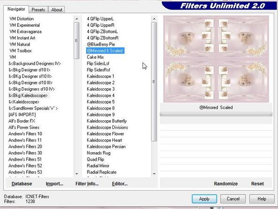Click down arrow of filter list scrollbar
This screenshot has height=209, width=278.
point(154,174)
